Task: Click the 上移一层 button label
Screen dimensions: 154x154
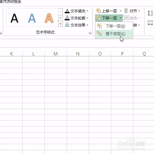Action: (x=109, y=11)
